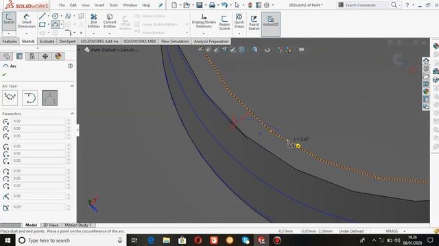The width and height of the screenshot is (439, 246).
Task: Open the Quick Snaps dropdown arrow
Action: (x=239, y=33)
